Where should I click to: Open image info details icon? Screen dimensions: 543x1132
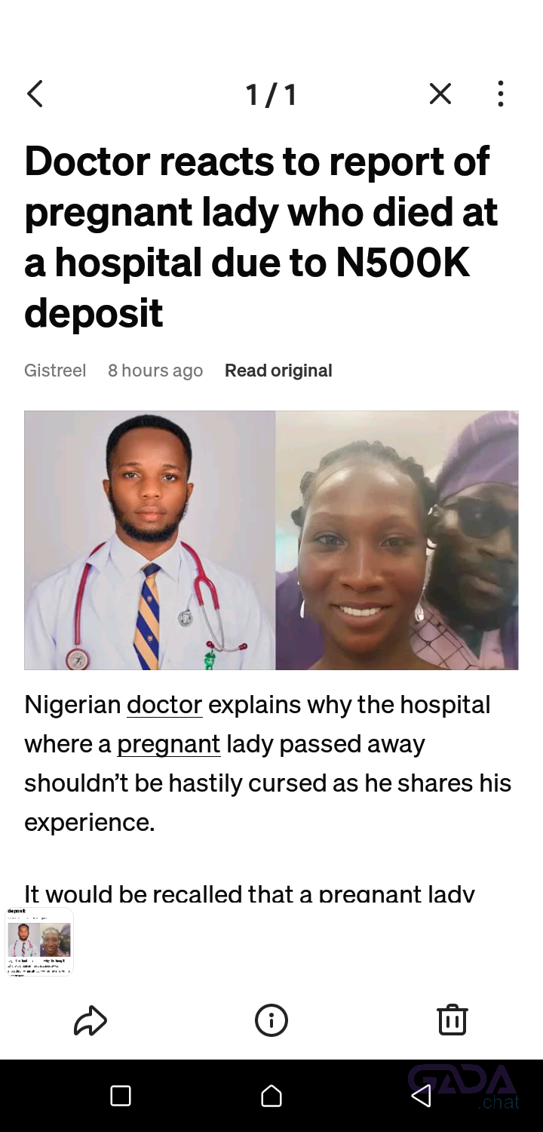(271, 1020)
